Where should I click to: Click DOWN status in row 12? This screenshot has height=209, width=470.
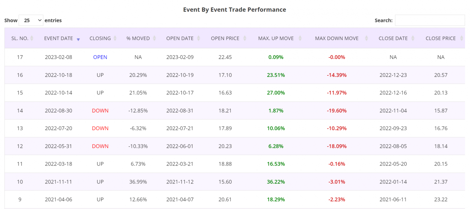tap(100, 146)
